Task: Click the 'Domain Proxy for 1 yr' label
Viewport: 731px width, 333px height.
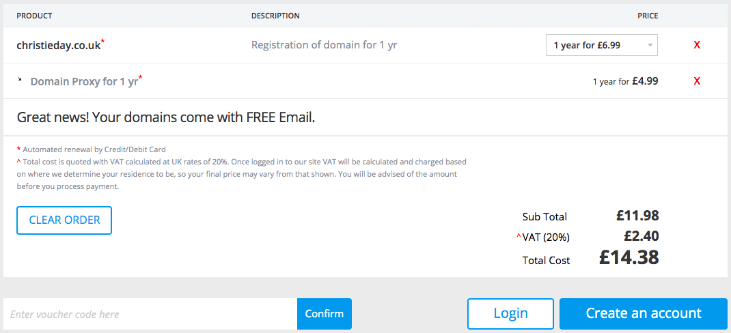Action: tap(85, 81)
